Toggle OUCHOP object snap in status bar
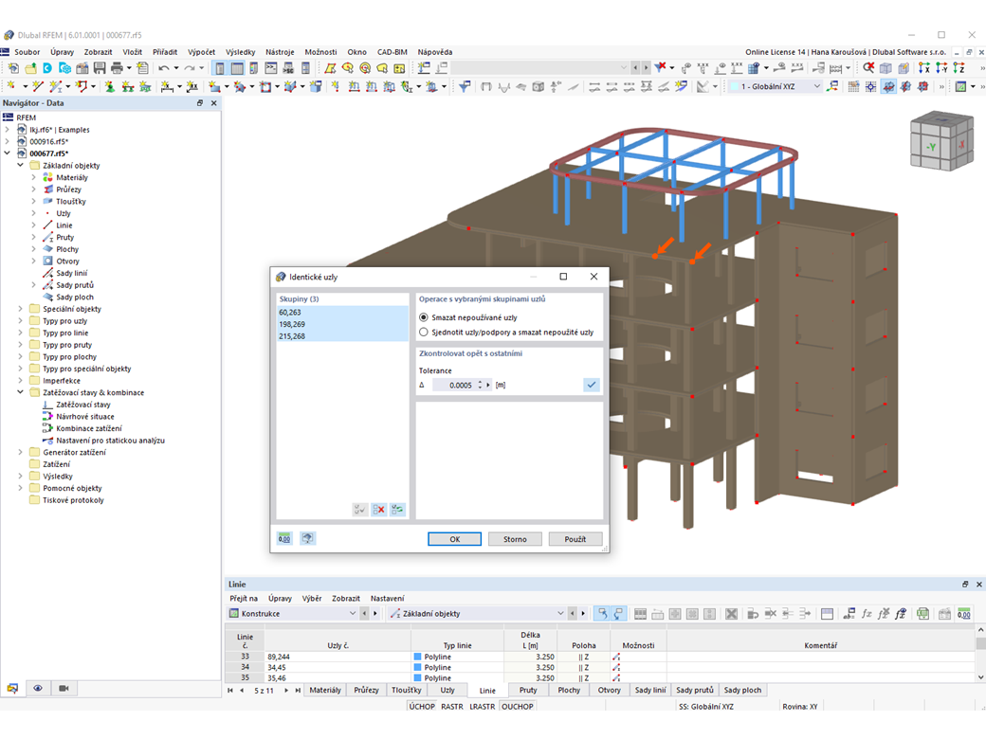Viewport: 986px width, 739px height. [x=518, y=707]
